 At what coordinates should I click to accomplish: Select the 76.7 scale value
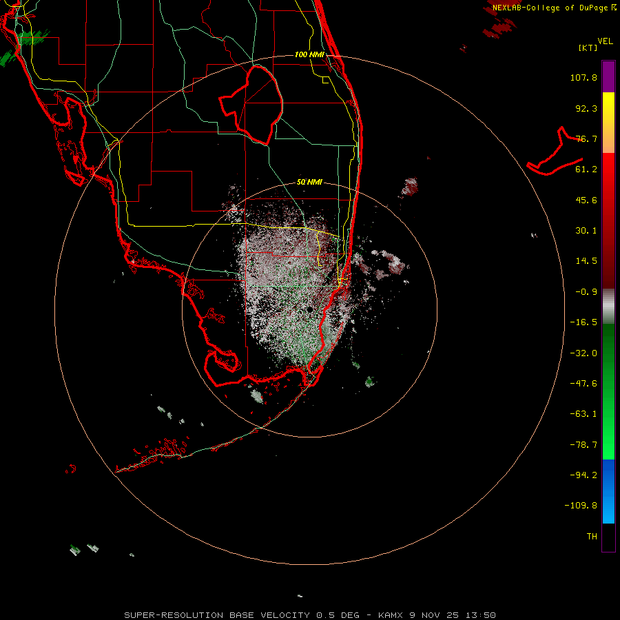point(586,138)
